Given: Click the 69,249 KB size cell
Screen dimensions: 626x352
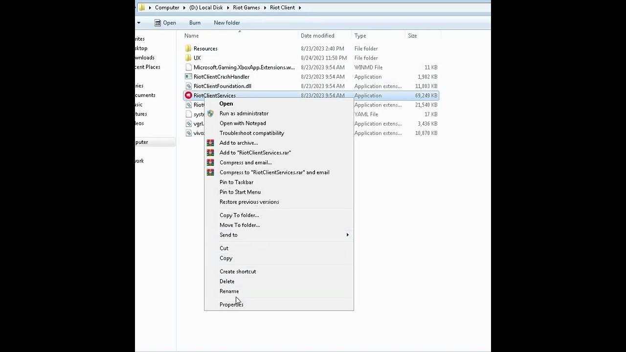Looking at the screenshot, I should [x=426, y=95].
